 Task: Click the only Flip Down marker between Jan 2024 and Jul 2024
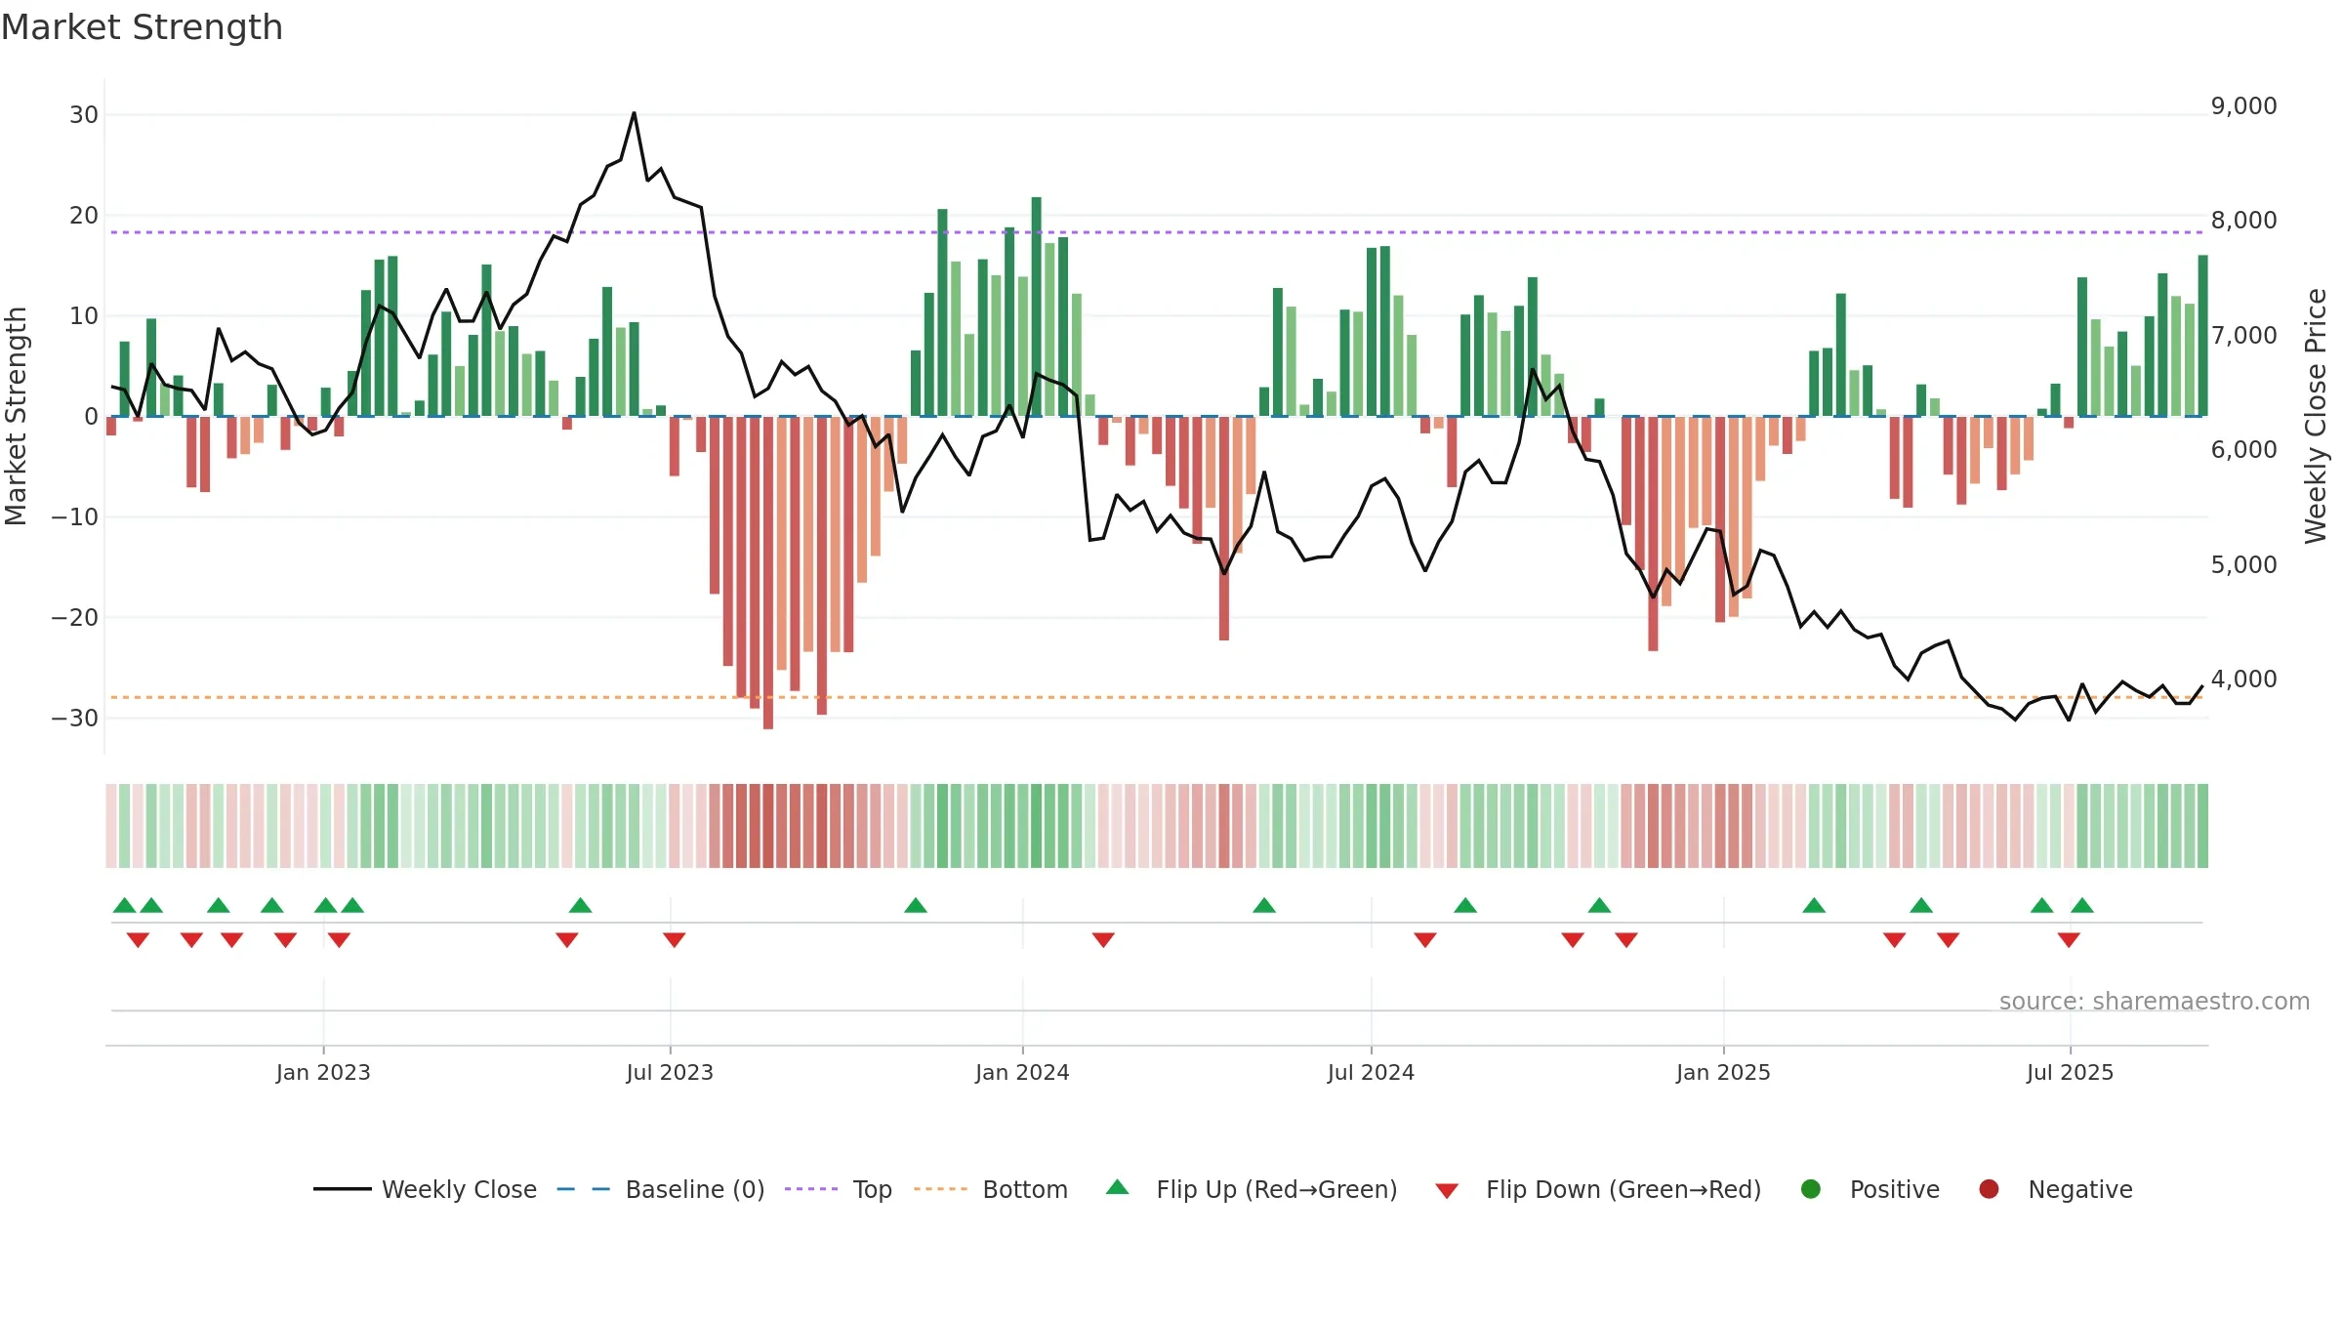pos(1103,939)
